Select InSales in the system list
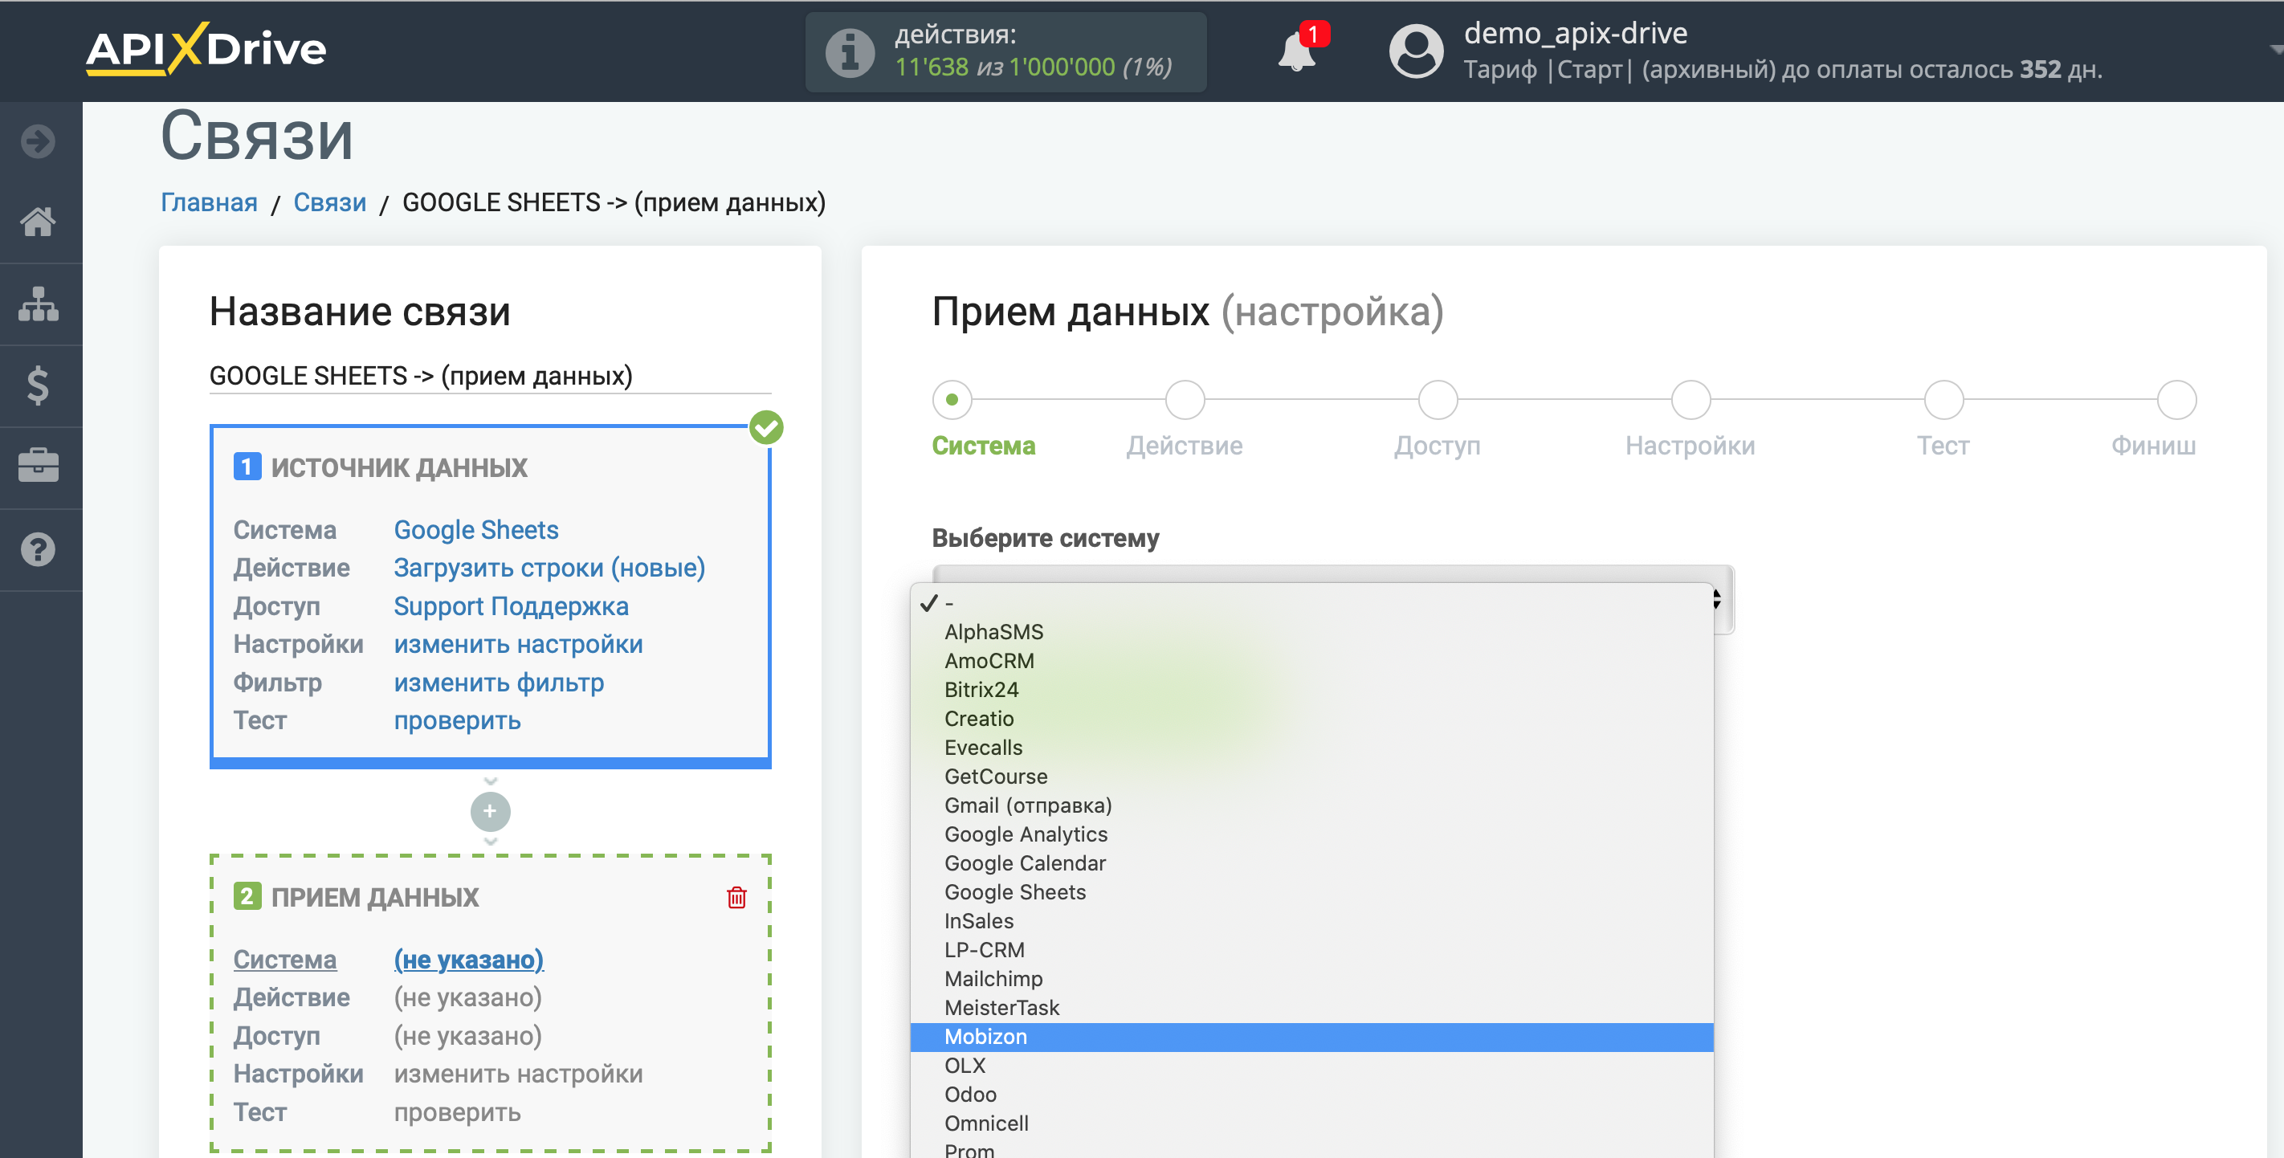The image size is (2284, 1158). (x=1311, y=921)
